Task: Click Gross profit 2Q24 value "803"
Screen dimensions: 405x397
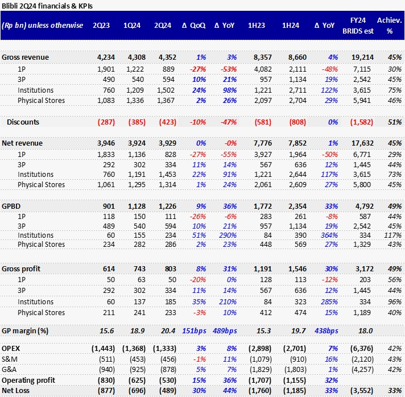Action: [x=171, y=268]
